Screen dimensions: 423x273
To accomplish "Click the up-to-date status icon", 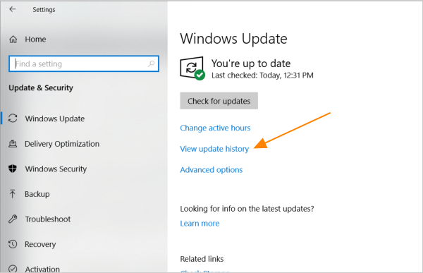I will 192,68.
